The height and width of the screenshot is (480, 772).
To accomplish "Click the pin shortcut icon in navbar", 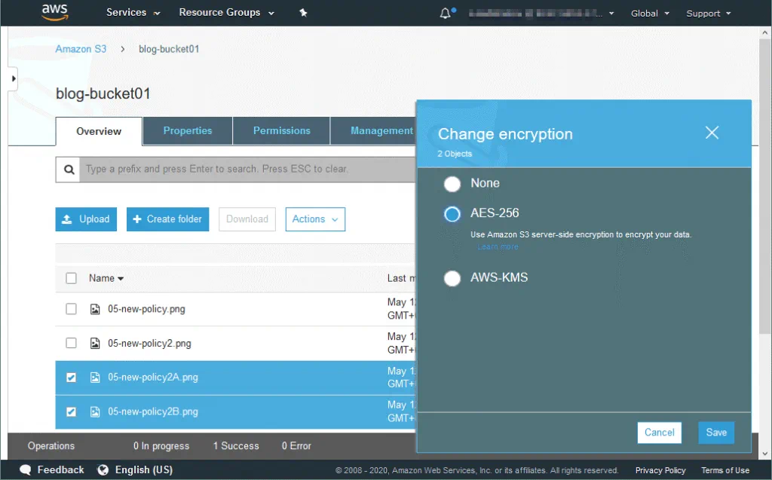I will [x=303, y=13].
